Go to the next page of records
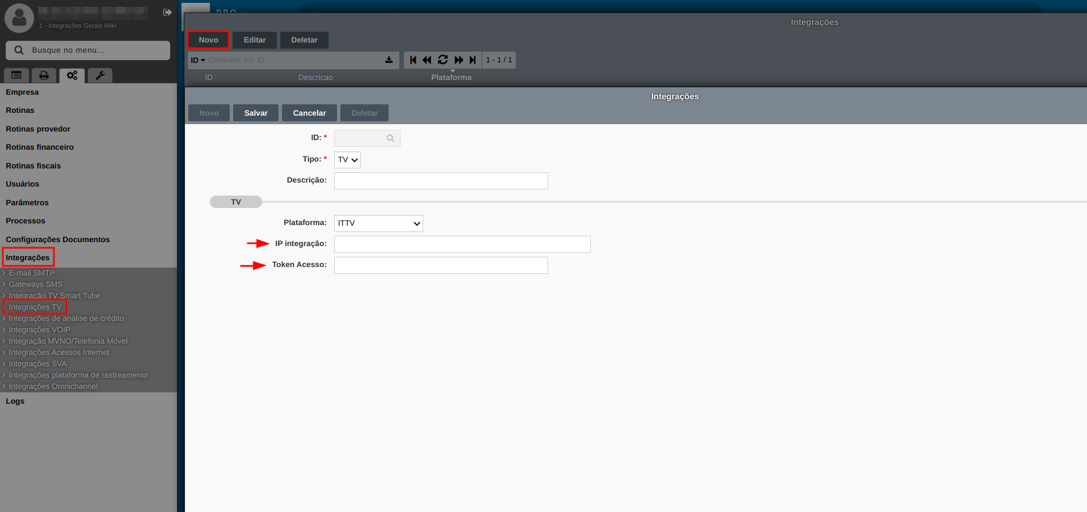1087x512 pixels. tap(458, 60)
